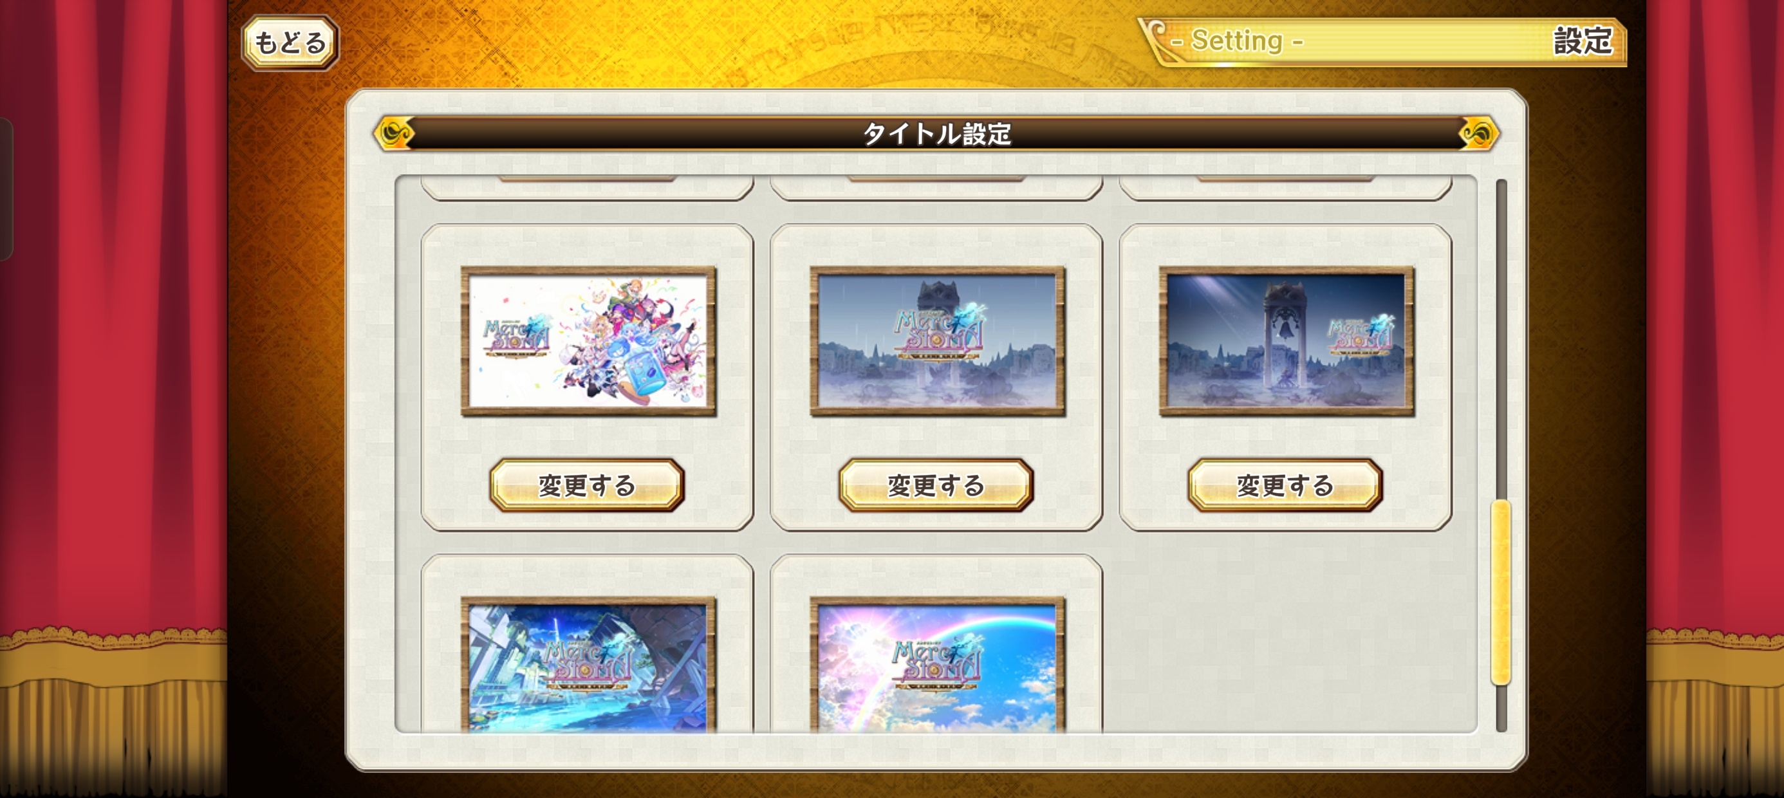The width and height of the screenshot is (1784, 798).
Task: Click the scrollbar track above the yellow handle
Action: pyautogui.click(x=1501, y=339)
